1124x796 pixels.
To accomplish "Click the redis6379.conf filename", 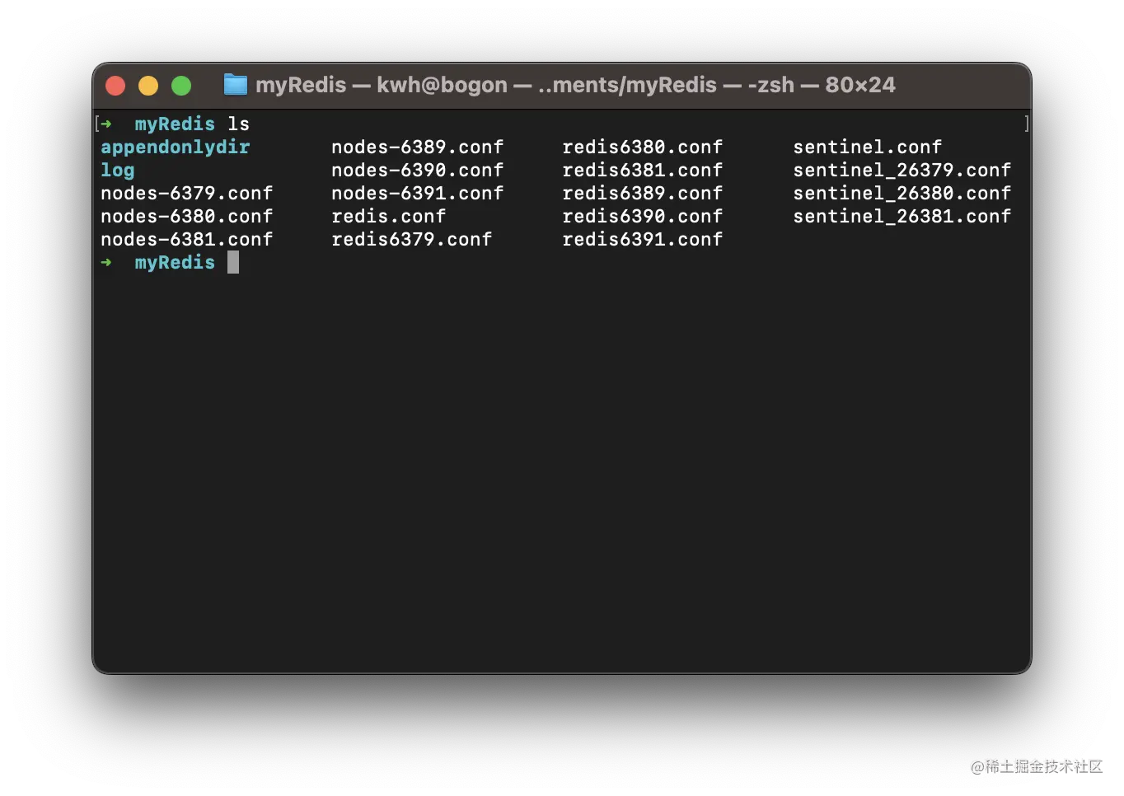I will [x=411, y=239].
